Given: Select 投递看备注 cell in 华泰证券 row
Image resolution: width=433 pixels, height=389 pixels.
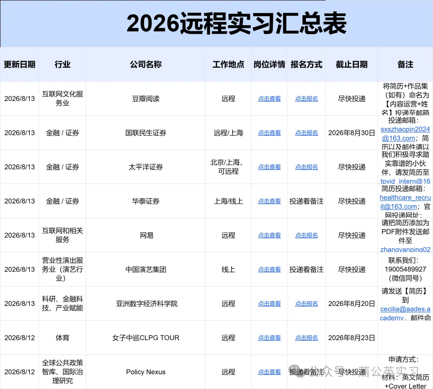Looking at the screenshot, I should click(307, 201).
